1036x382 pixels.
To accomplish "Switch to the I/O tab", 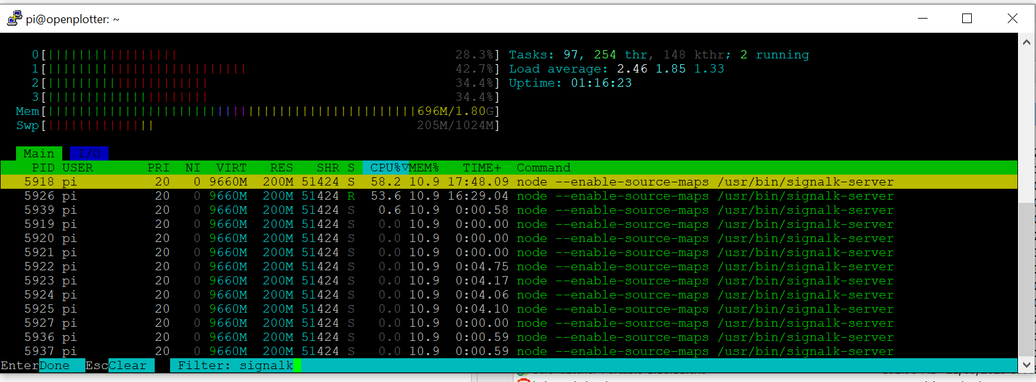I will (x=89, y=153).
